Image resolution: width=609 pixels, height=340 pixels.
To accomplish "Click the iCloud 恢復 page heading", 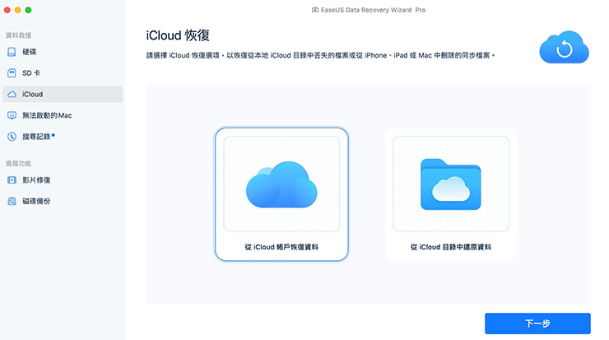I will pyautogui.click(x=178, y=35).
